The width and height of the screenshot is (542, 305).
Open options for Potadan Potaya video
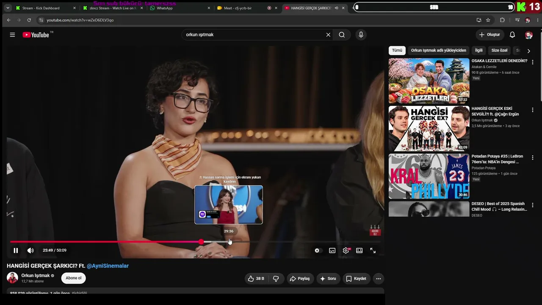(533, 158)
